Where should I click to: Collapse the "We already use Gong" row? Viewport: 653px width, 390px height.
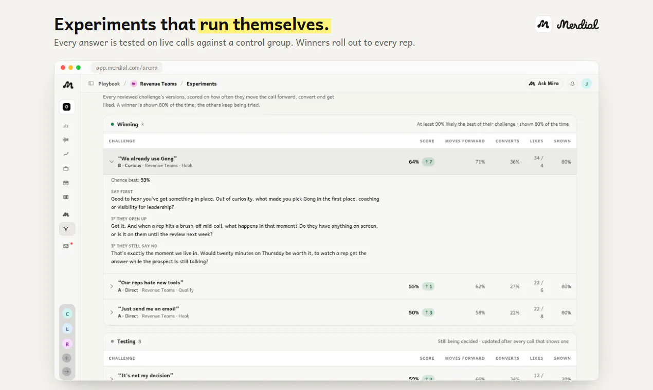[112, 162]
